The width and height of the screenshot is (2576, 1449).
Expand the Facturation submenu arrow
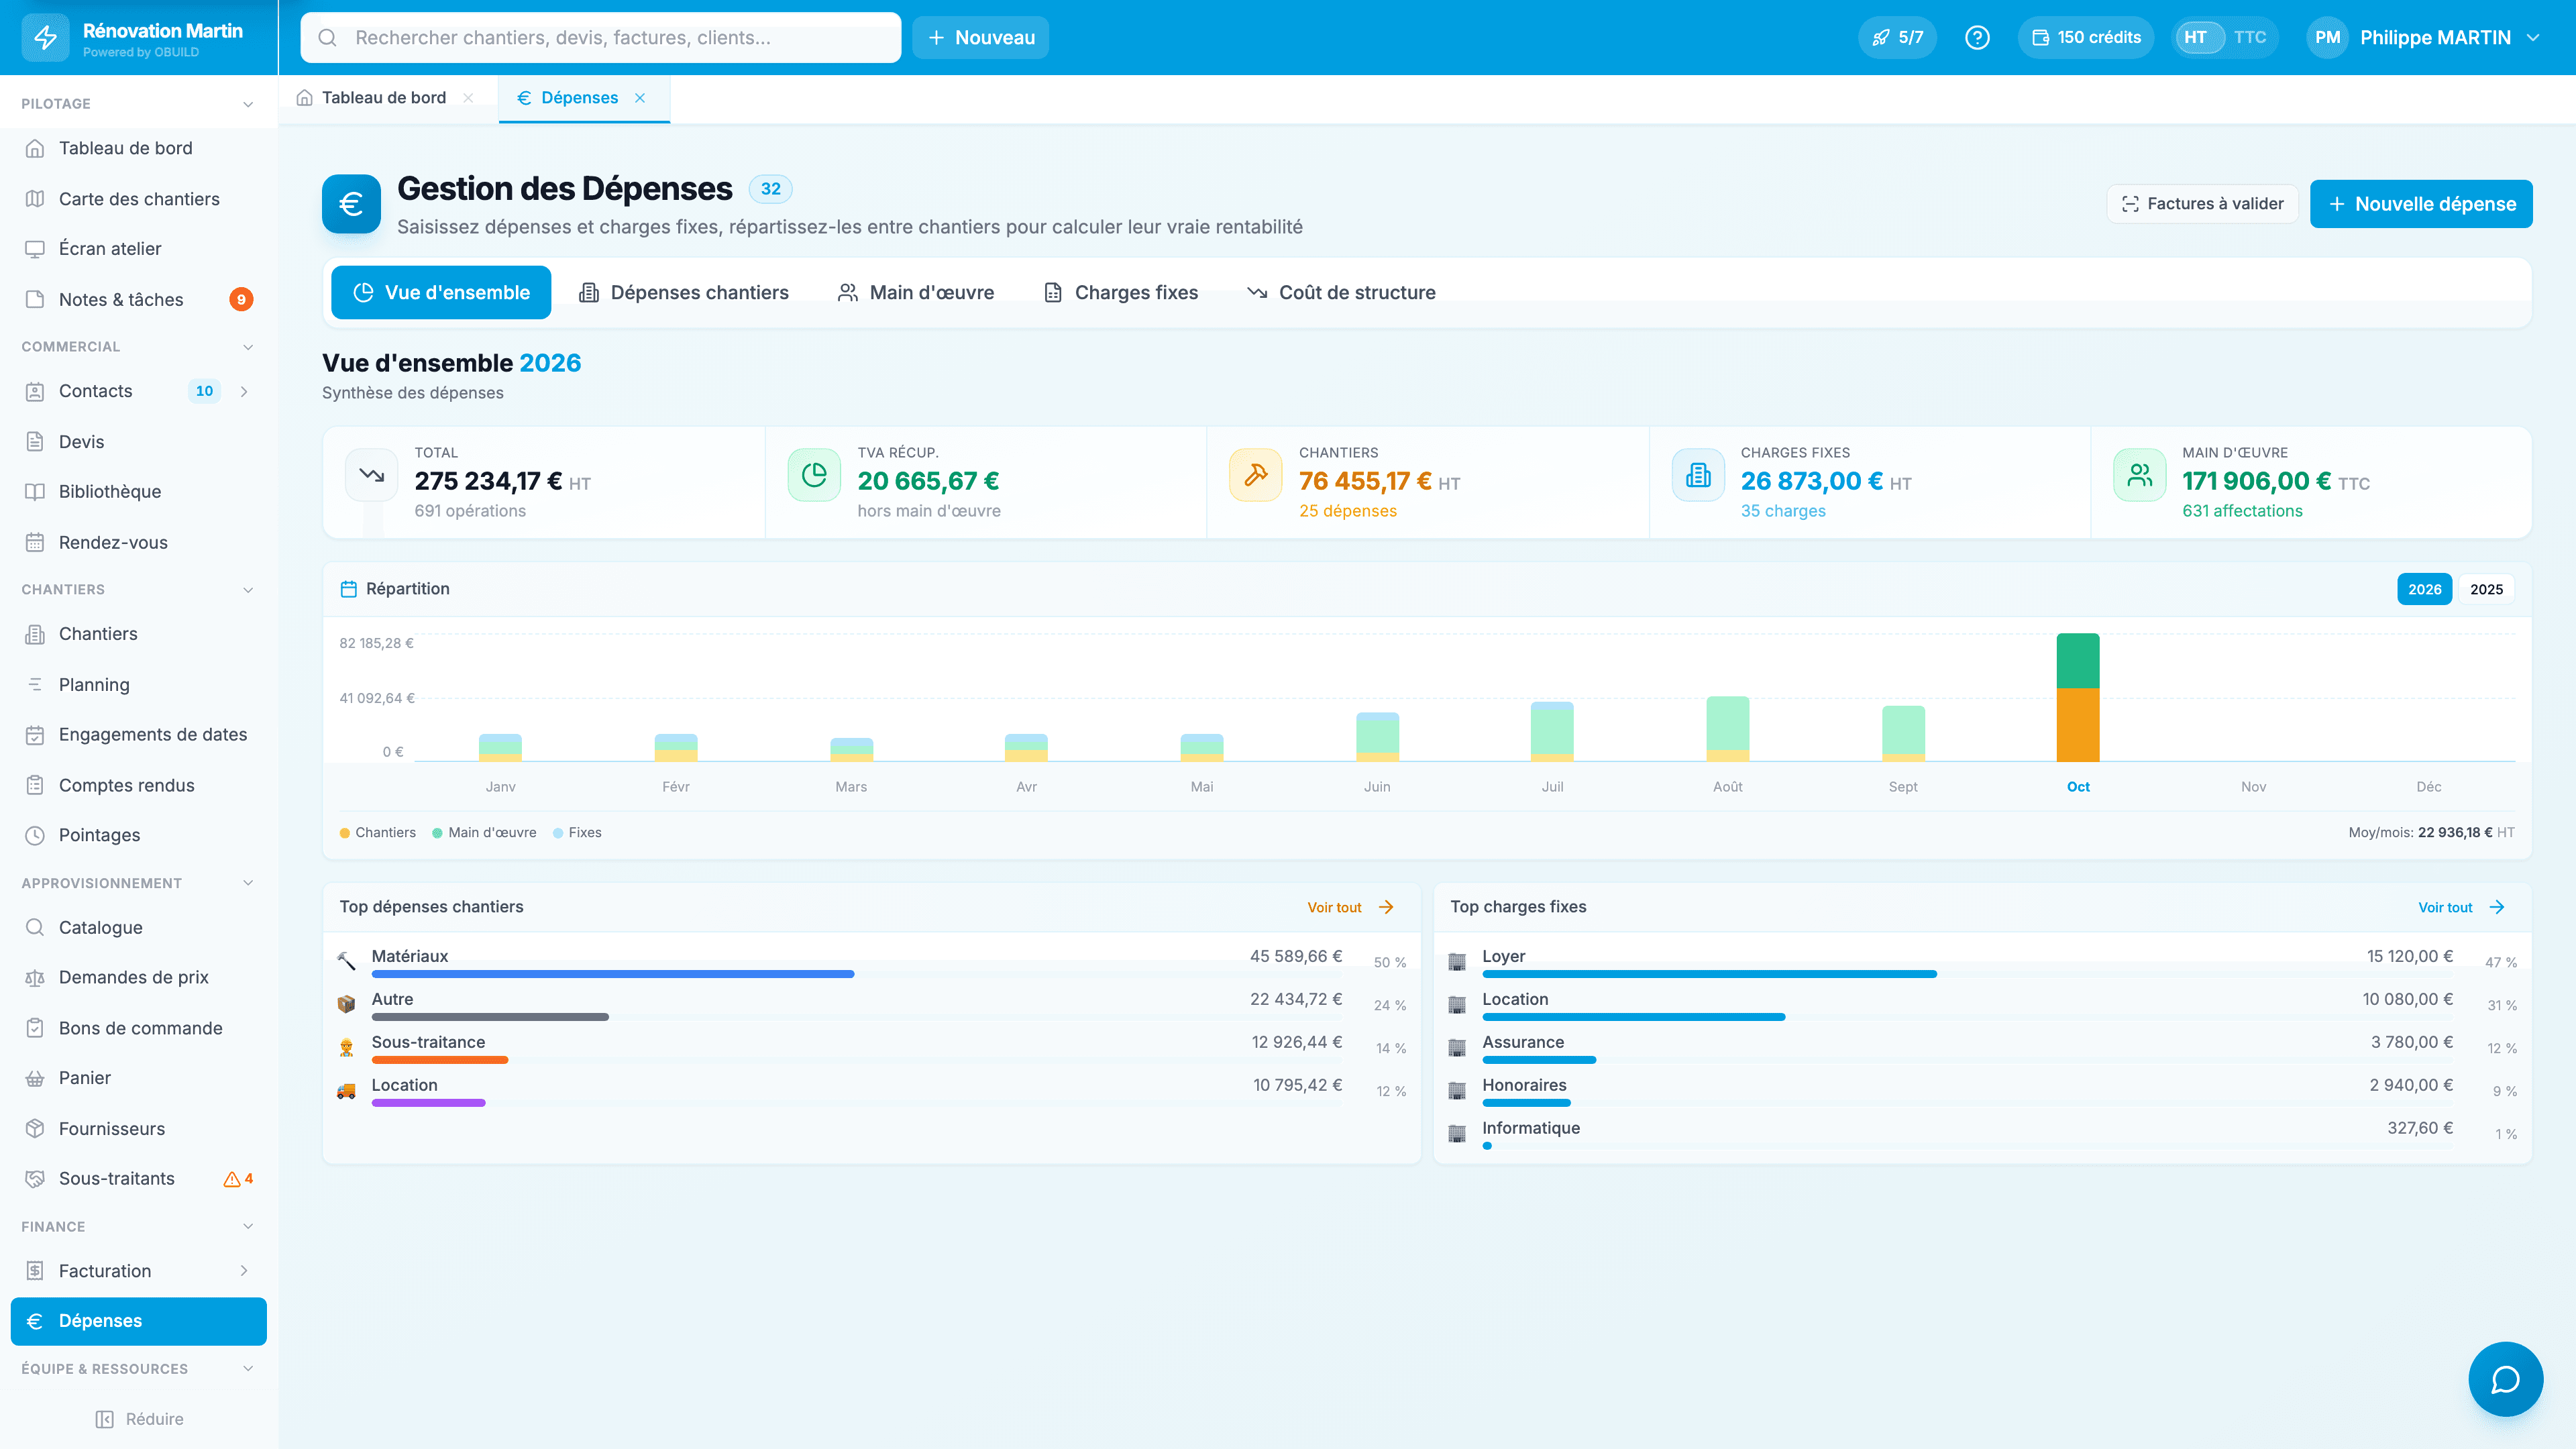click(244, 1270)
